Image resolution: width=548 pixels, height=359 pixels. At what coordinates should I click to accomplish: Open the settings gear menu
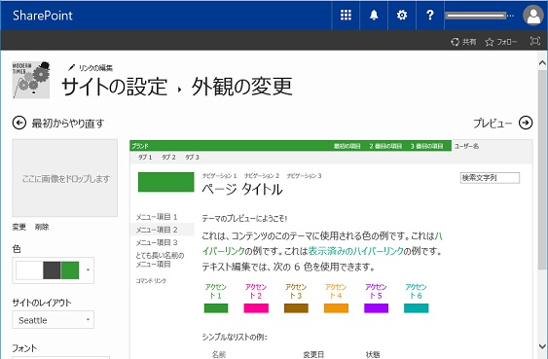point(402,16)
